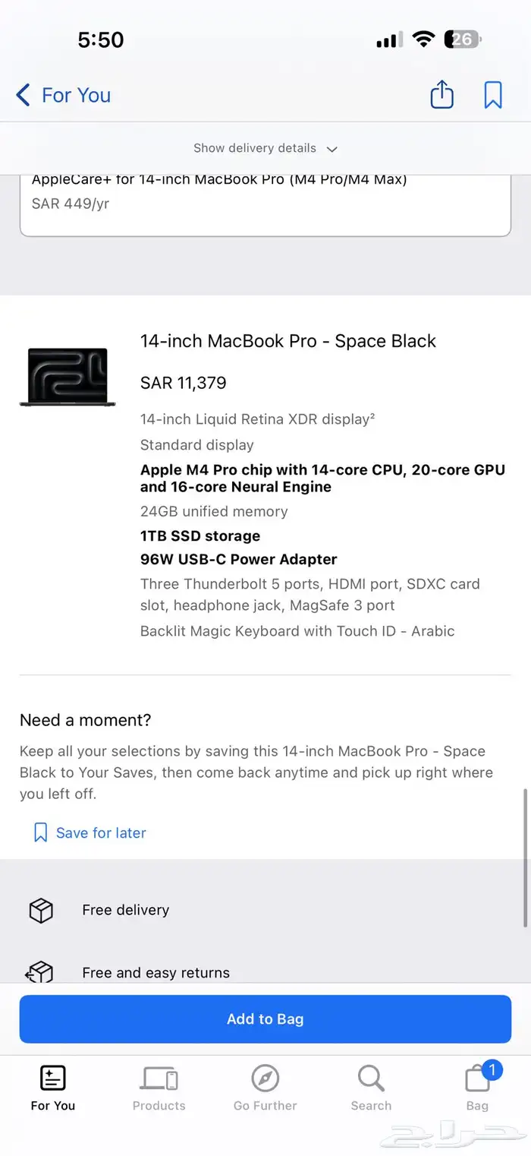Select the AppleCare+ for 14-inch MacBook Pro card
This screenshot has height=1156, width=531.
click(265, 201)
